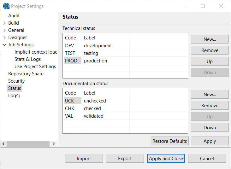The height and width of the screenshot is (169, 231).
Task: Expand the Build tree node
Action: click(x=4, y=23)
